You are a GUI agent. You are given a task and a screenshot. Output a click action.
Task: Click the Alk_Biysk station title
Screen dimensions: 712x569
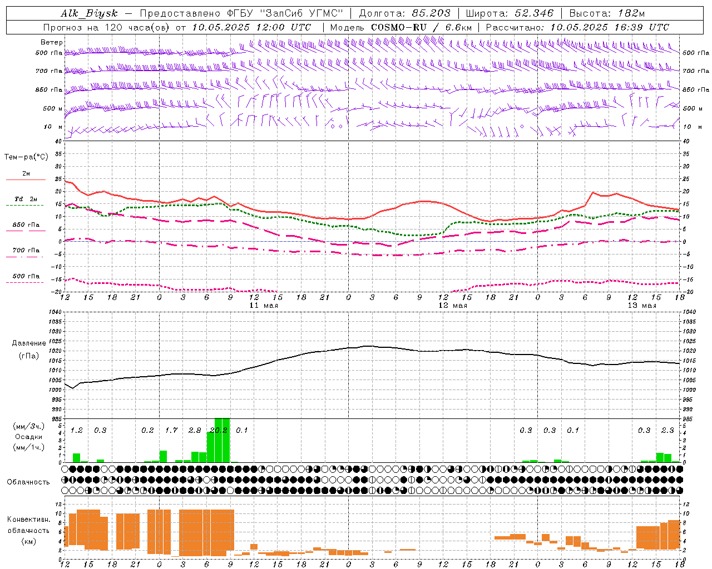(x=90, y=13)
